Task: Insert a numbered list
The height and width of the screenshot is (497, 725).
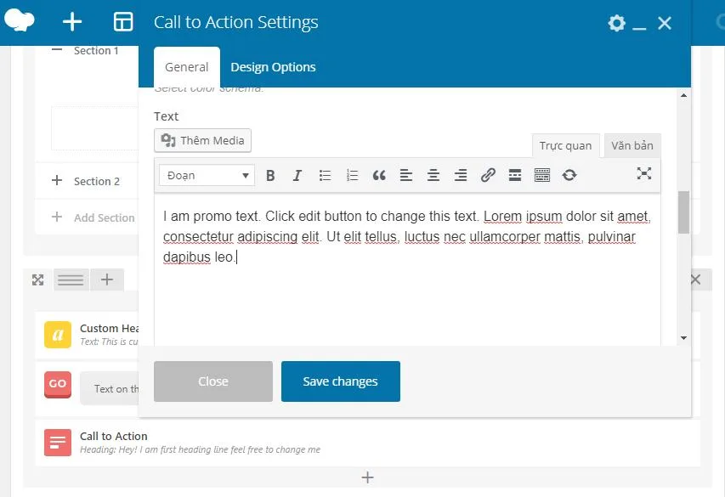Action: point(352,176)
